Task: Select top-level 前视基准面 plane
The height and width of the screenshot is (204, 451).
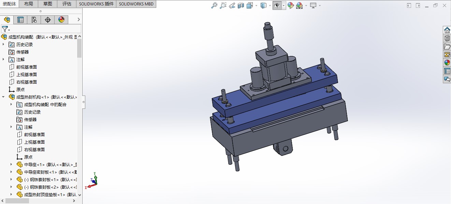Action: click(x=23, y=67)
